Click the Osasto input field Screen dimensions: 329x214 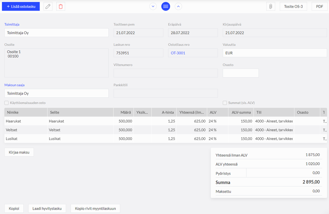click(241, 73)
